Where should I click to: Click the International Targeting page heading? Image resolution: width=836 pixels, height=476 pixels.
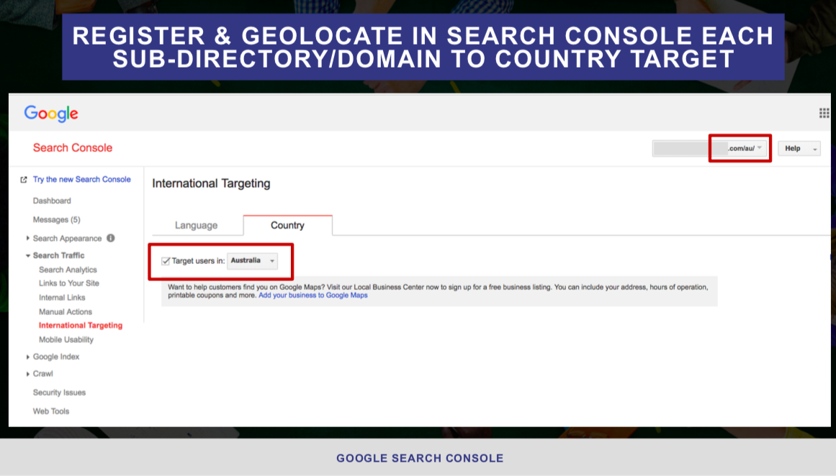click(211, 183)
